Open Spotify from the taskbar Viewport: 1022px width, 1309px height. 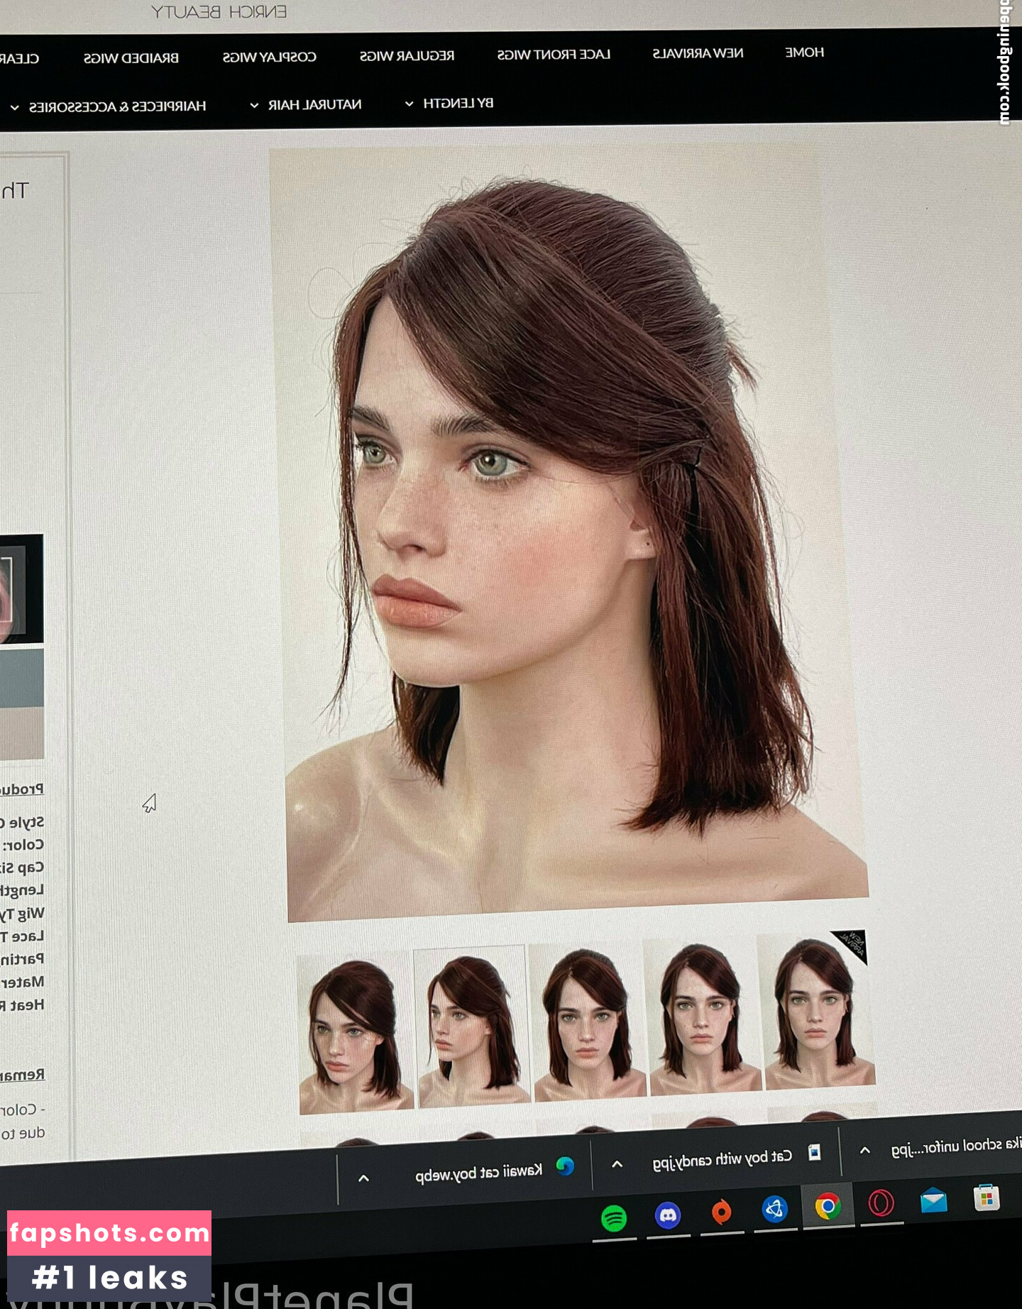[x=614, y=1218]
